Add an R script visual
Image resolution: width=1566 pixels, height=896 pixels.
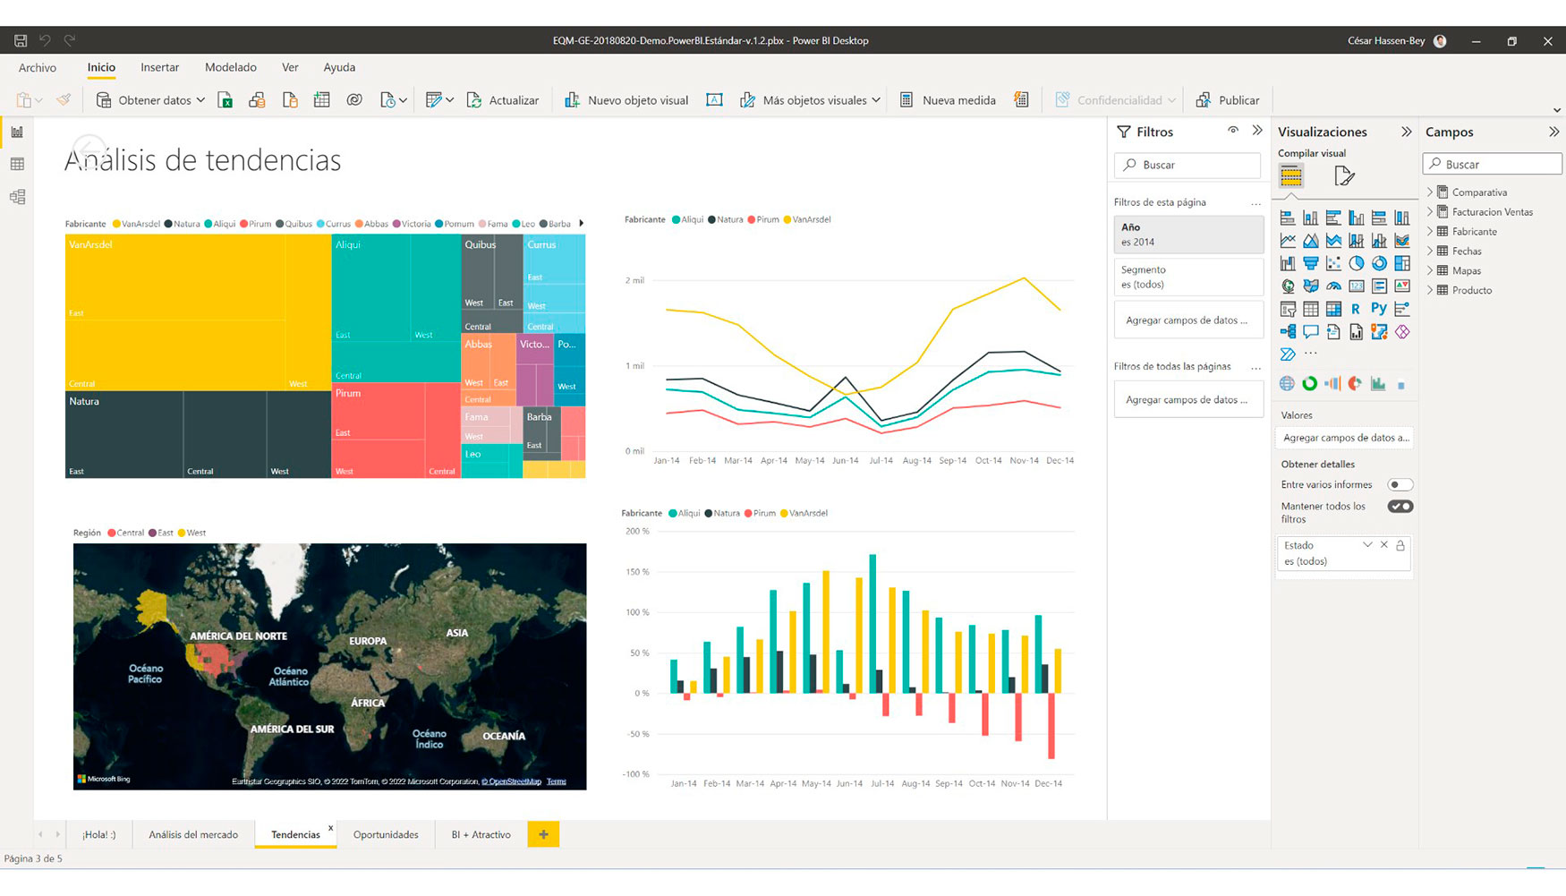click(x=1357, y=309)
